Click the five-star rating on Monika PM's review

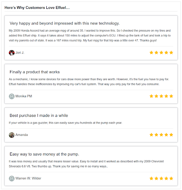click(161, 96)
